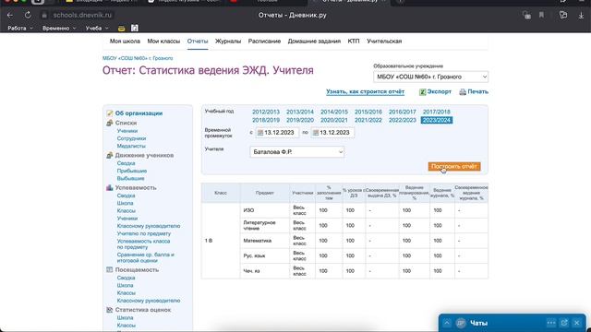Click the Математика subject cell
The height and width of the screenshot is (332, 591).
pyautogui.click(x=265, y=241)
